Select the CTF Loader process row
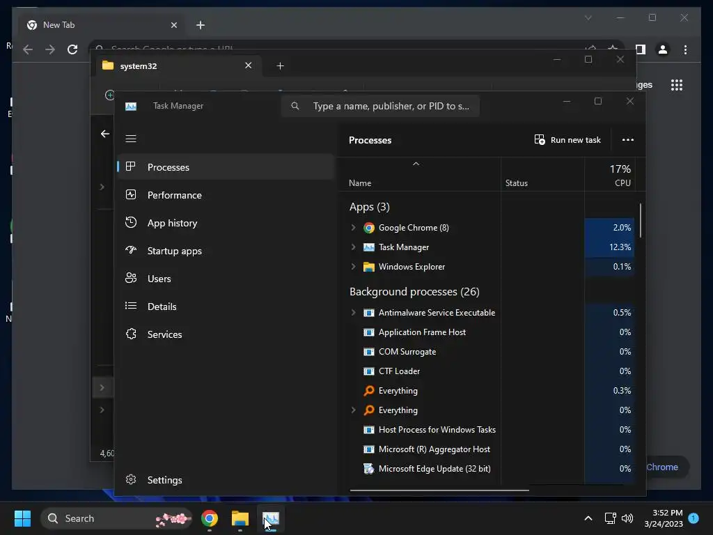This screenshot has height=535, width=713. coord(399,371)
